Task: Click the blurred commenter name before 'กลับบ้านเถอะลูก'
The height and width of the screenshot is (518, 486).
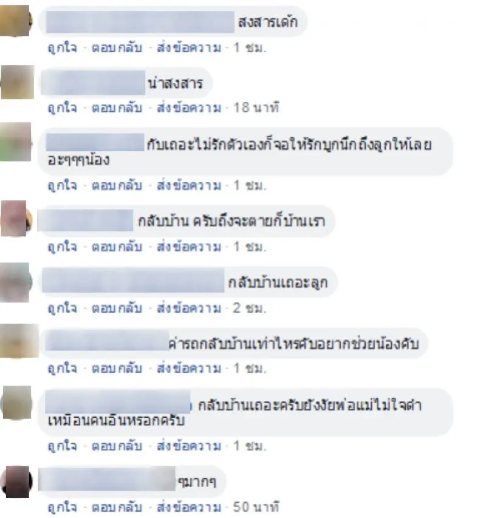Action: click(x=133, y=281)
